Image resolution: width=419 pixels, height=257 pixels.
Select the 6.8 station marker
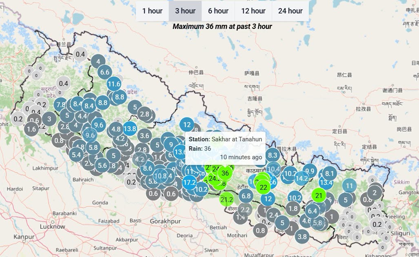point(246,196)
